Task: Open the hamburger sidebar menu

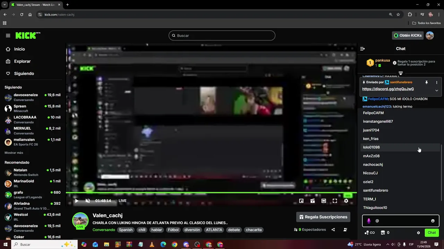Action: tap(8, 35)
